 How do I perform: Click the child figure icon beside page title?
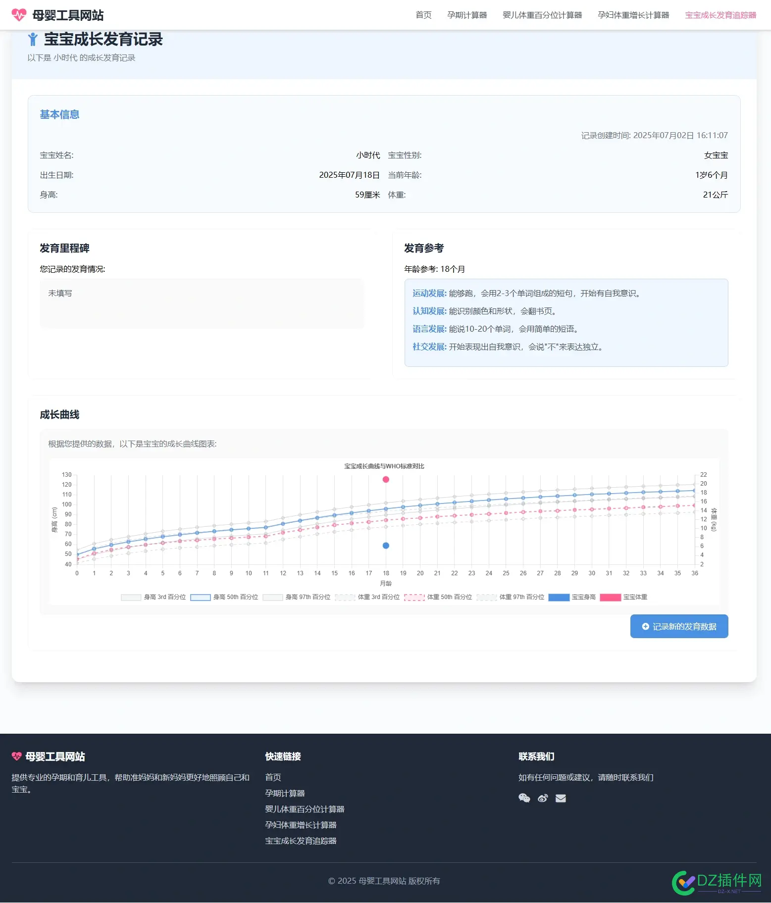pyautogui.click(x=33, y=39)
